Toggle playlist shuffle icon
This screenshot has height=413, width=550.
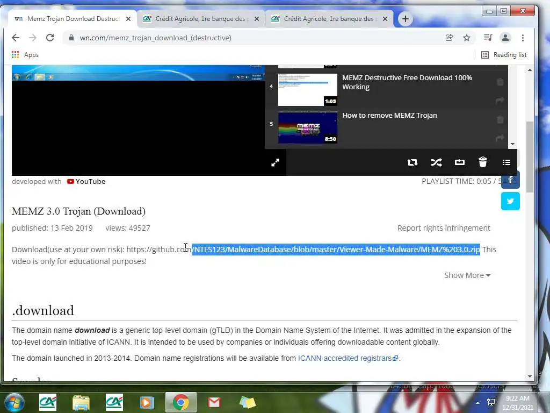[x=436, y=162]
